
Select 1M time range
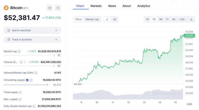pyautogui.click(x=161, y=19)
